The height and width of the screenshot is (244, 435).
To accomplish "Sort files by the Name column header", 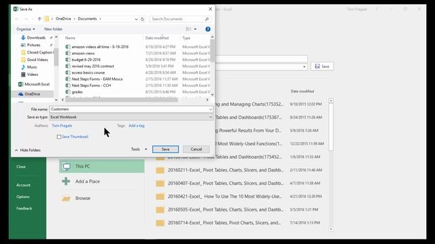I will click(x=70, y=38).
